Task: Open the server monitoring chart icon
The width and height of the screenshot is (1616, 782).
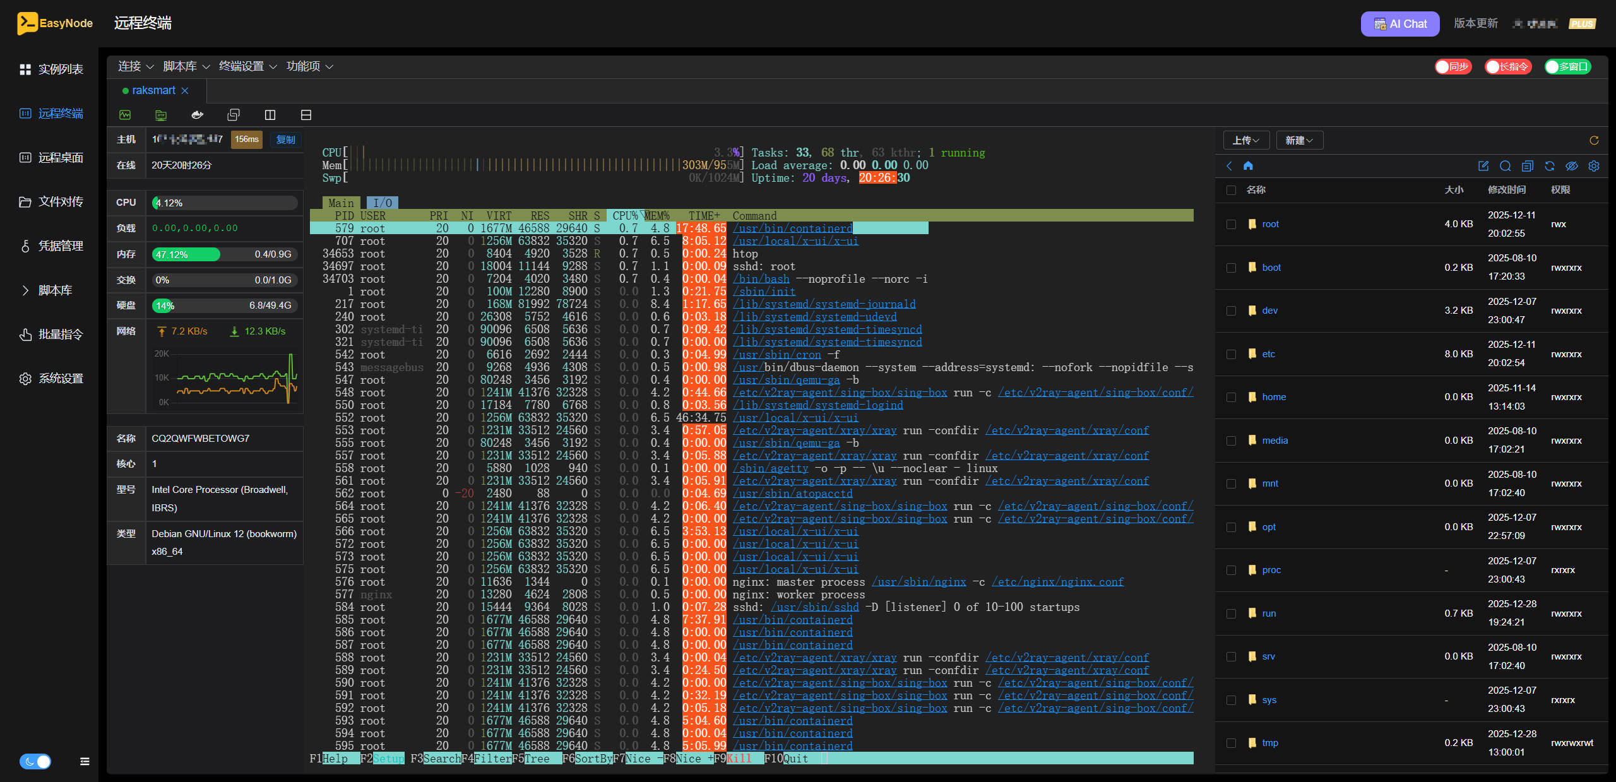Action: [126, 115]
